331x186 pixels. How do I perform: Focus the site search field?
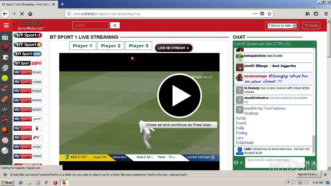(x=91, y=25)
